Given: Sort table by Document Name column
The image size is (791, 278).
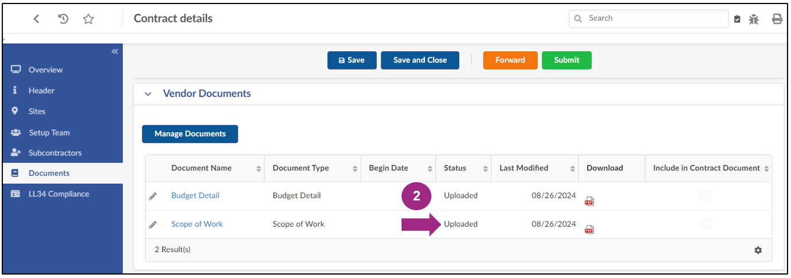Looking at the screenshot, I should click(x=201, y=168).
